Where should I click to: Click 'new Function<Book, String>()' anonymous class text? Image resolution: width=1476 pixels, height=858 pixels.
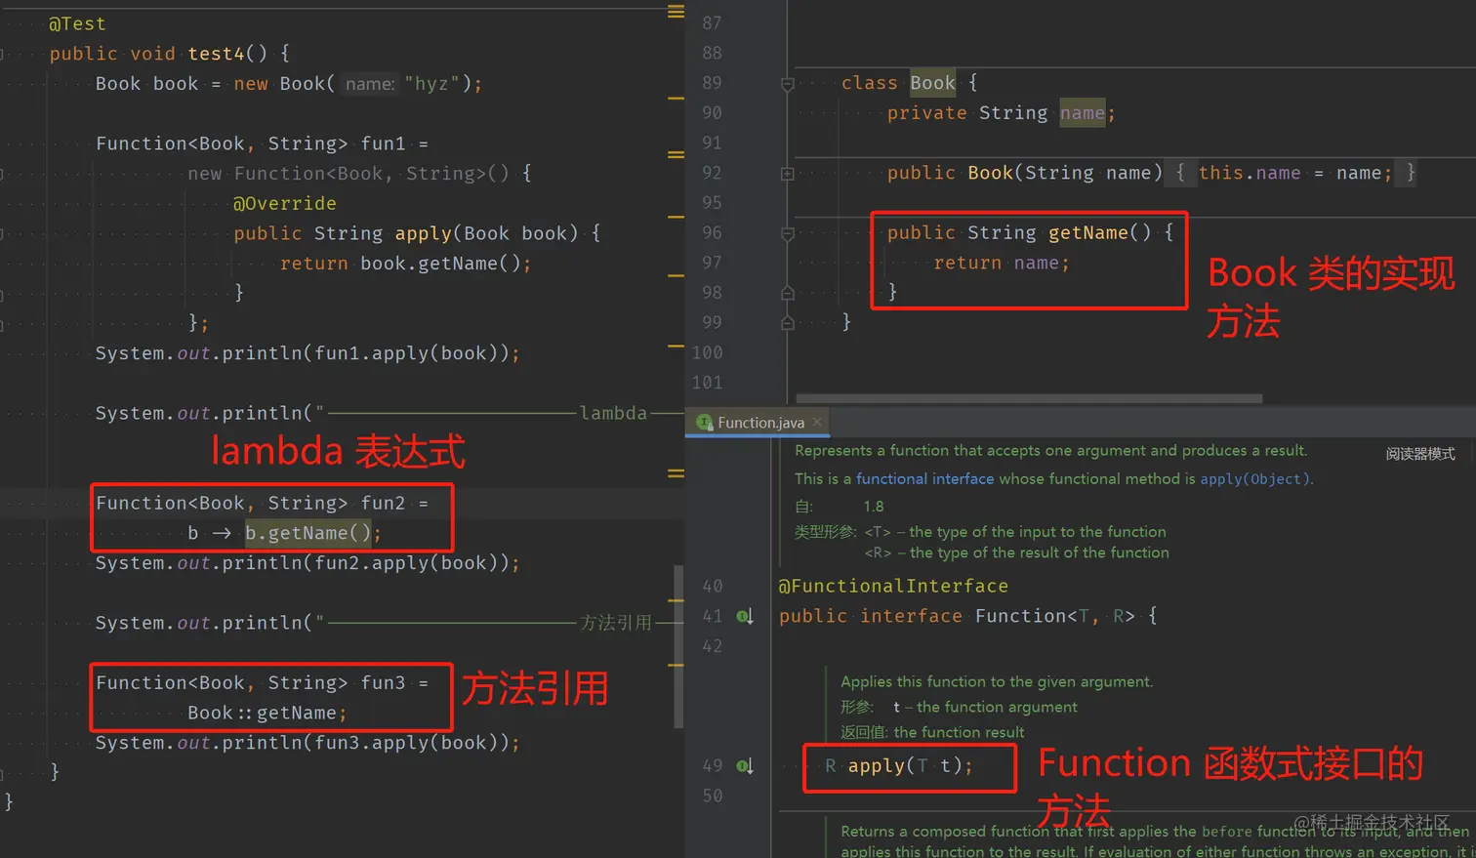pyautogui.click(x=348, y=174)
